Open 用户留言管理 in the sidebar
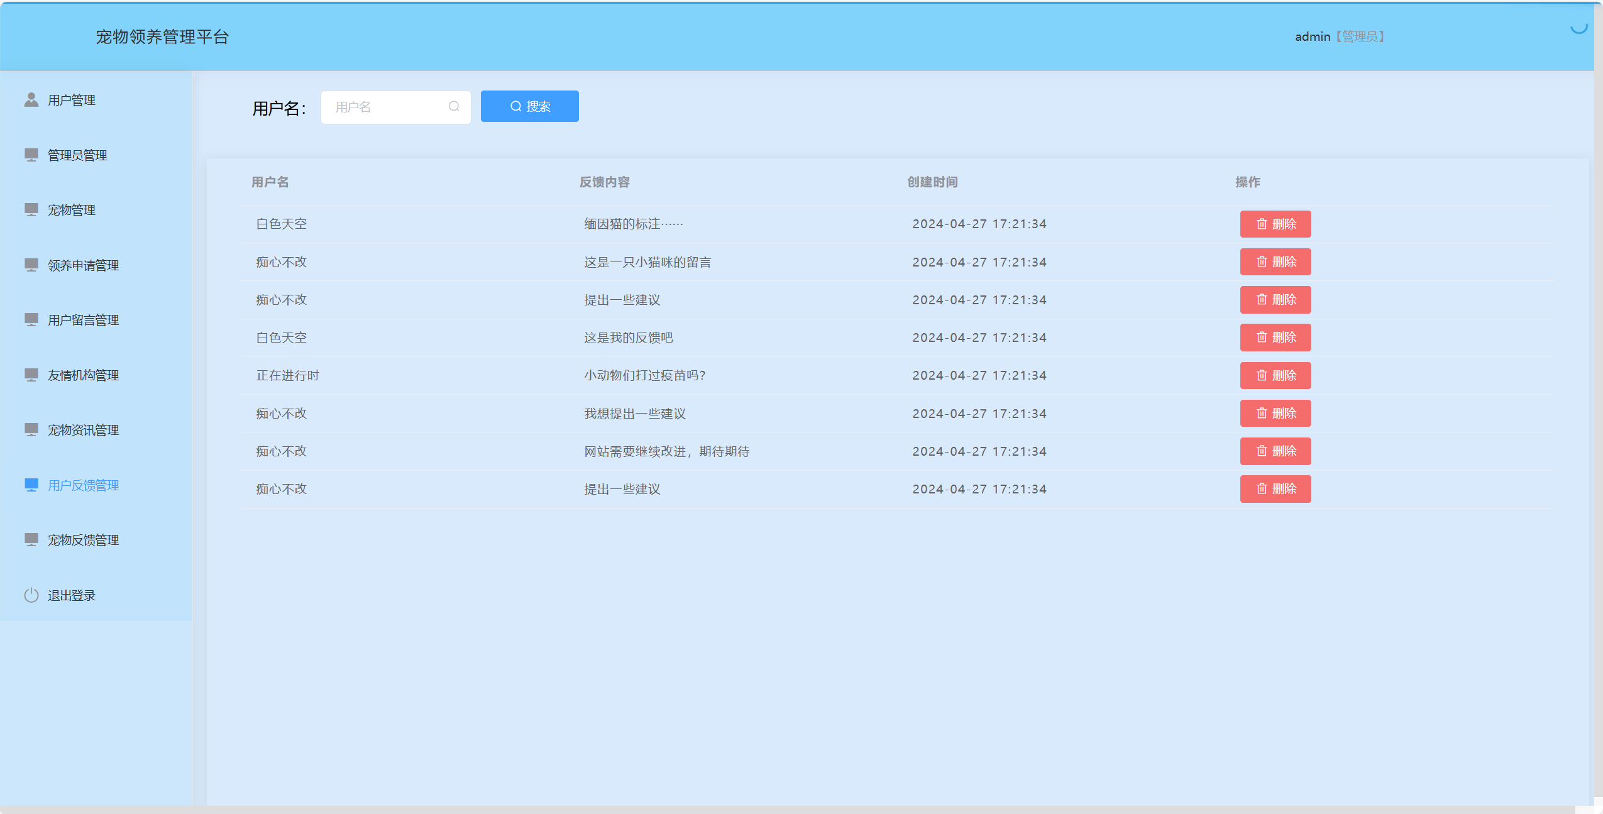The height and width of the screenshot is (814, 1603). click(x=83, y=320)
